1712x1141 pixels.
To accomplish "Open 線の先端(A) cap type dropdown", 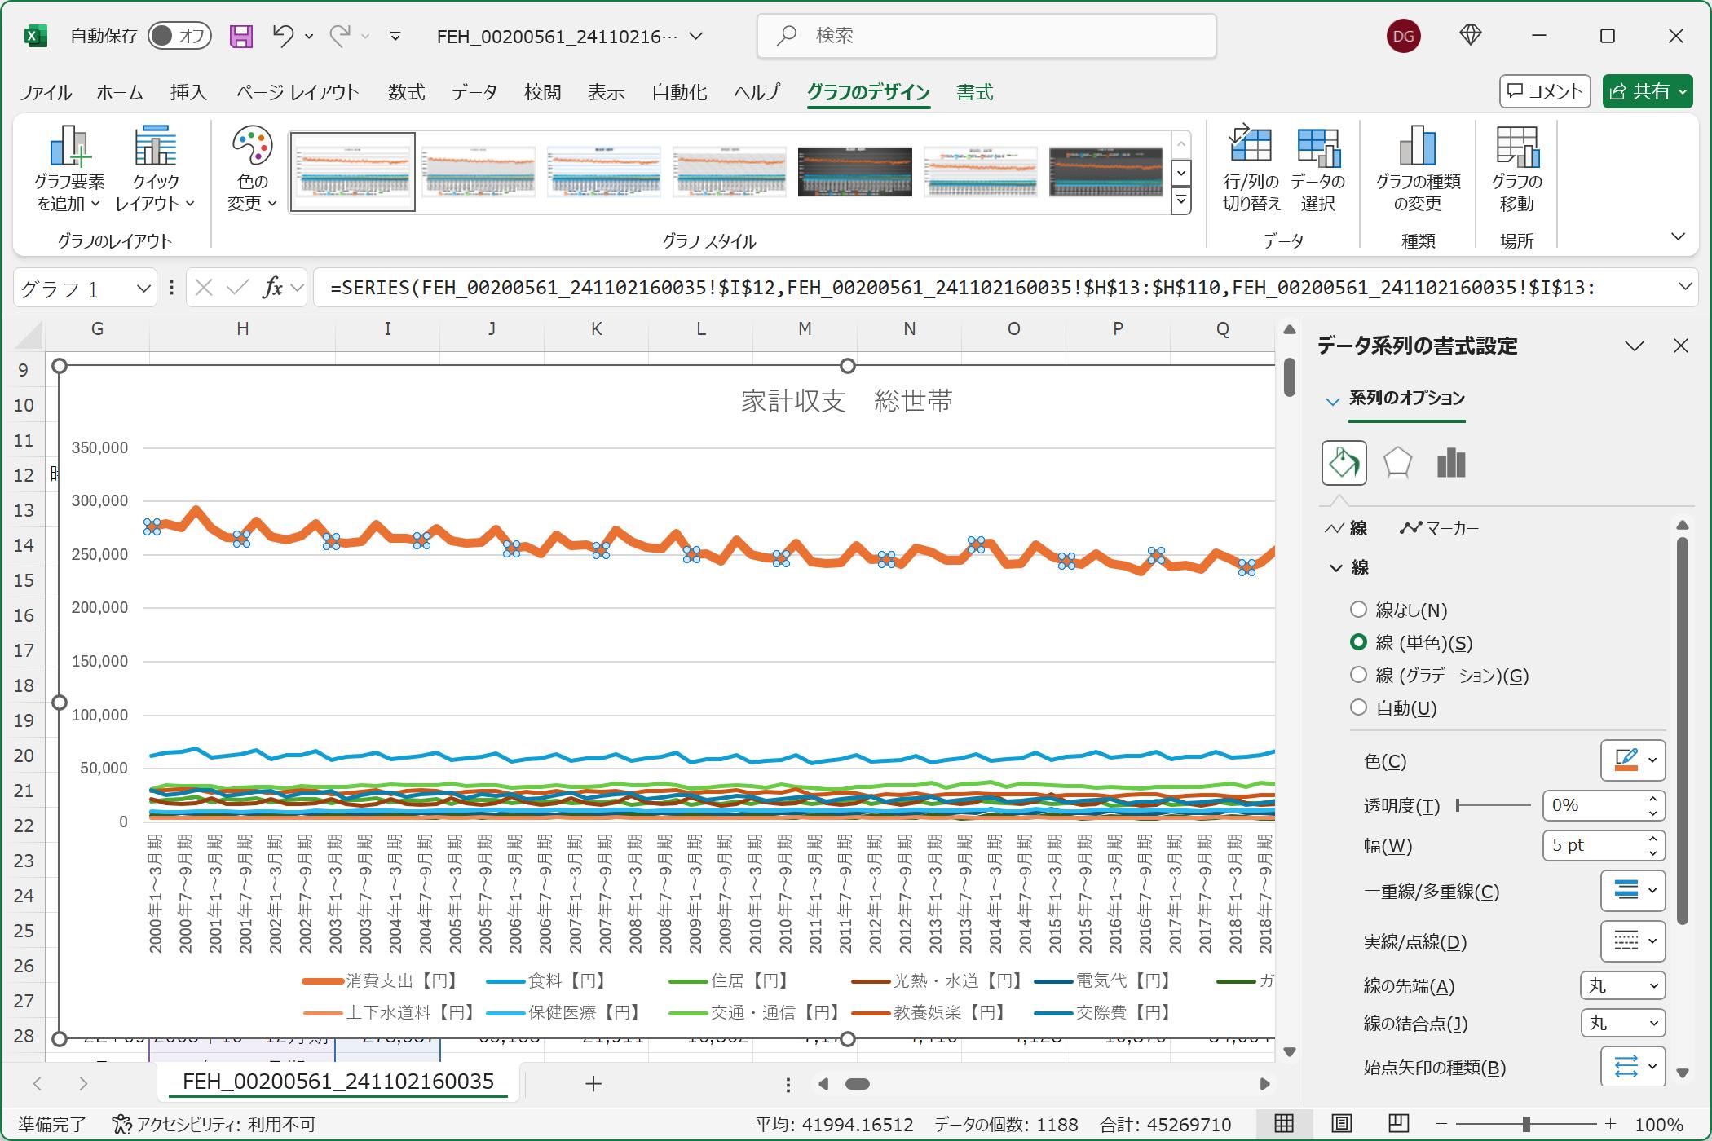I will tap(1622, 985).
